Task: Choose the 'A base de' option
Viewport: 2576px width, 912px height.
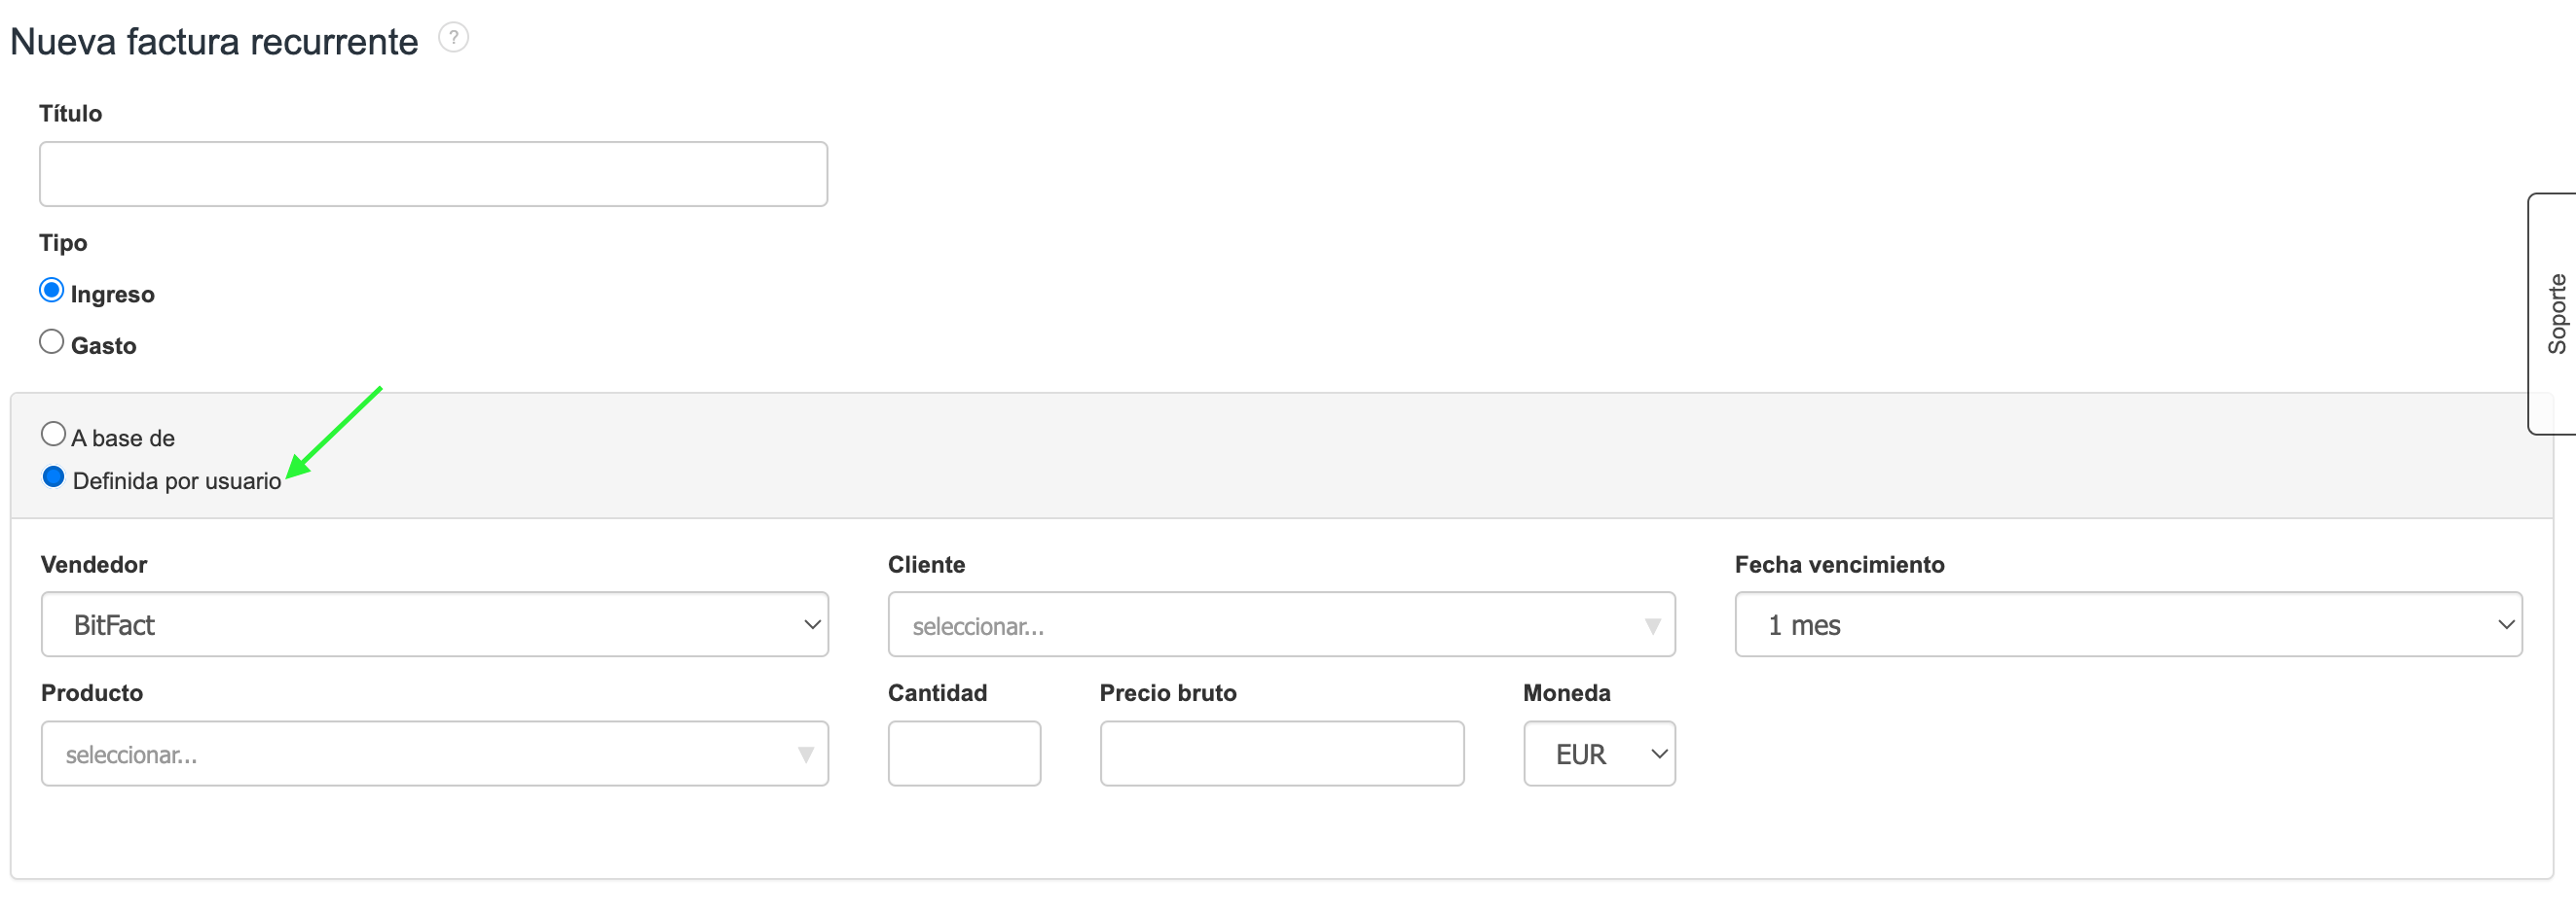Action: click(x=54, y=435)
